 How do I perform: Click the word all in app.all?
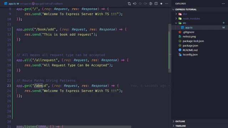click(27, 60)
